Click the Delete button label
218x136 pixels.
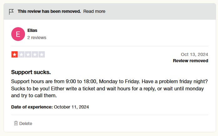26,123
